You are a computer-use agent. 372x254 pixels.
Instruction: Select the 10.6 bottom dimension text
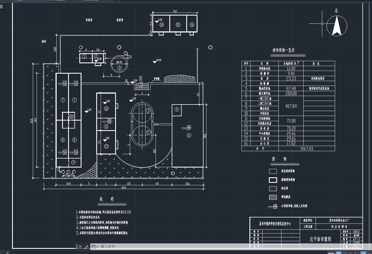point(187,184)
